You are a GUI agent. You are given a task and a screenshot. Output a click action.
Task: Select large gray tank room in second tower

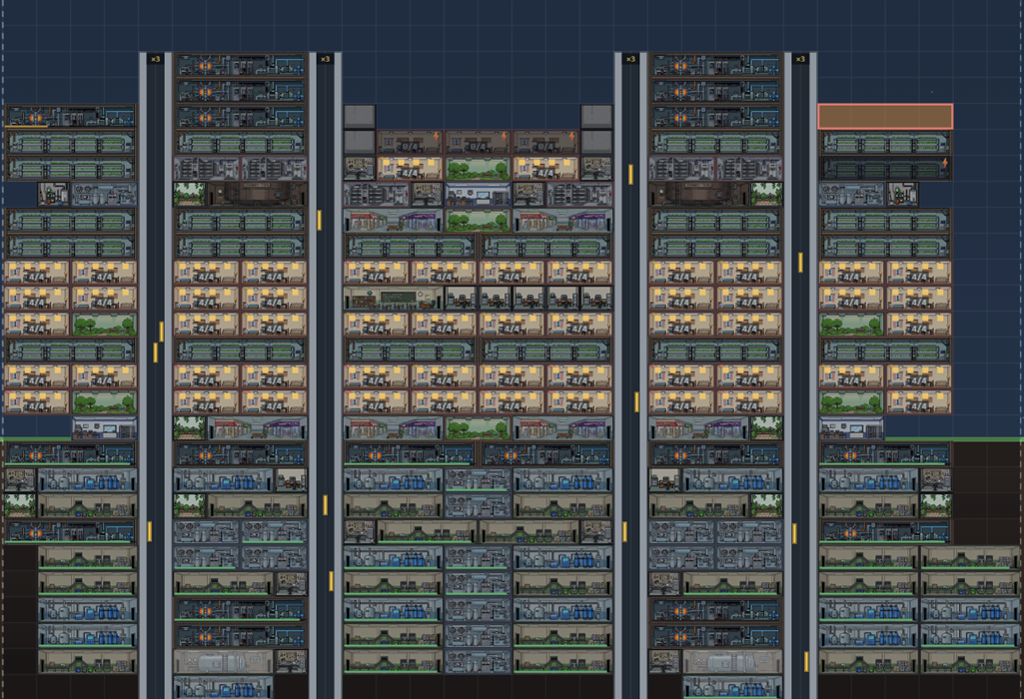223,662
